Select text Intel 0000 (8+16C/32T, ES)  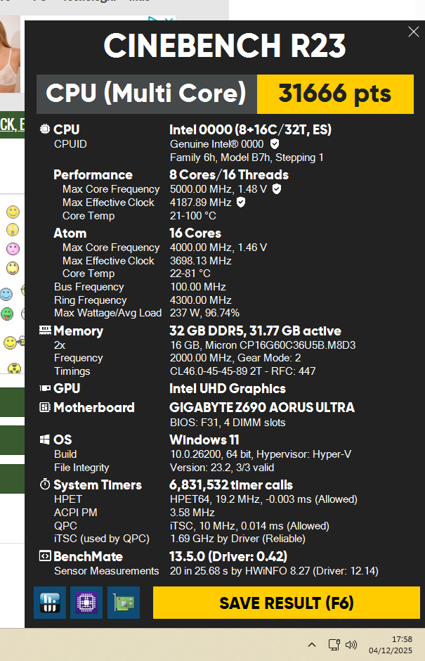[250, 129]
